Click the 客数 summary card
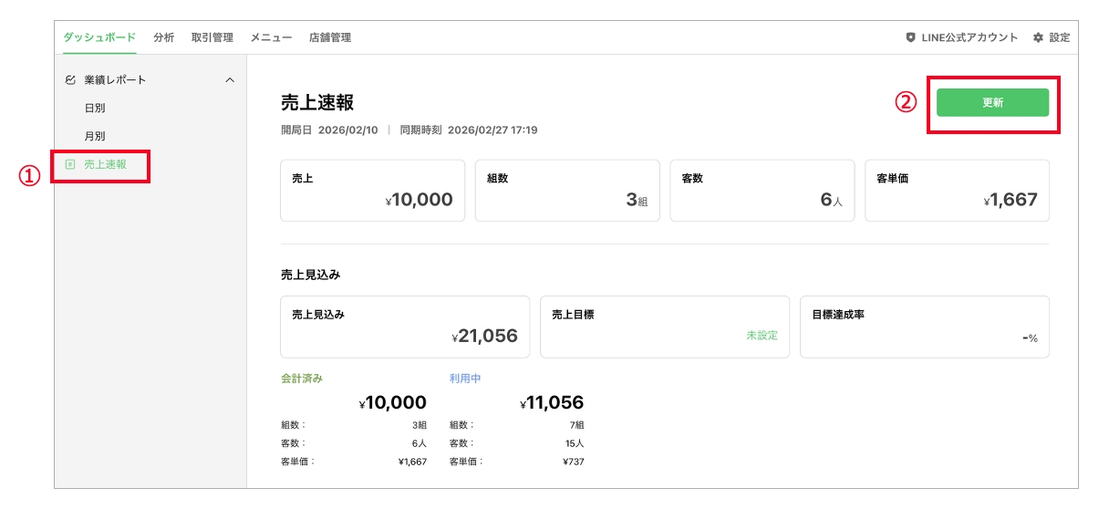Screen dimensions: 1109x509 [x=762, y=191]
